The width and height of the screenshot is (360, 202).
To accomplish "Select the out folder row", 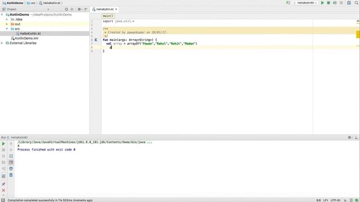I will coord(45,24).
